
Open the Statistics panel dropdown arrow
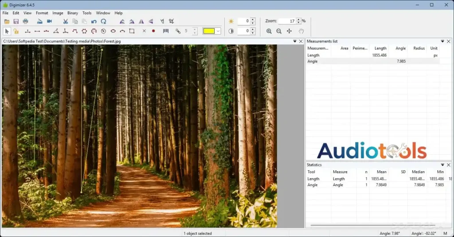(442, 165)
